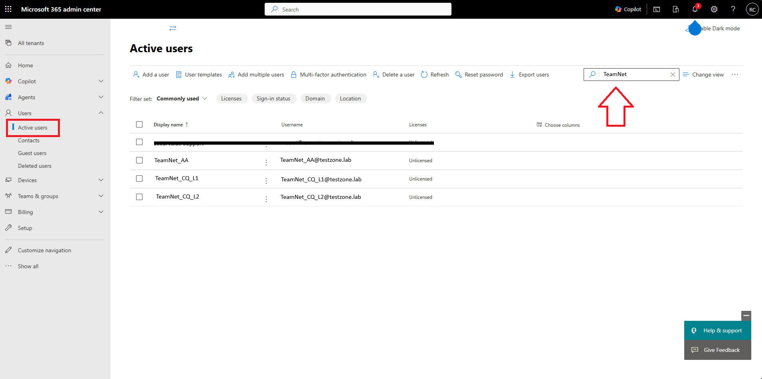Open the app launcher waffle icon
Screen dimensions: 762x379
(x=8, y=9)
